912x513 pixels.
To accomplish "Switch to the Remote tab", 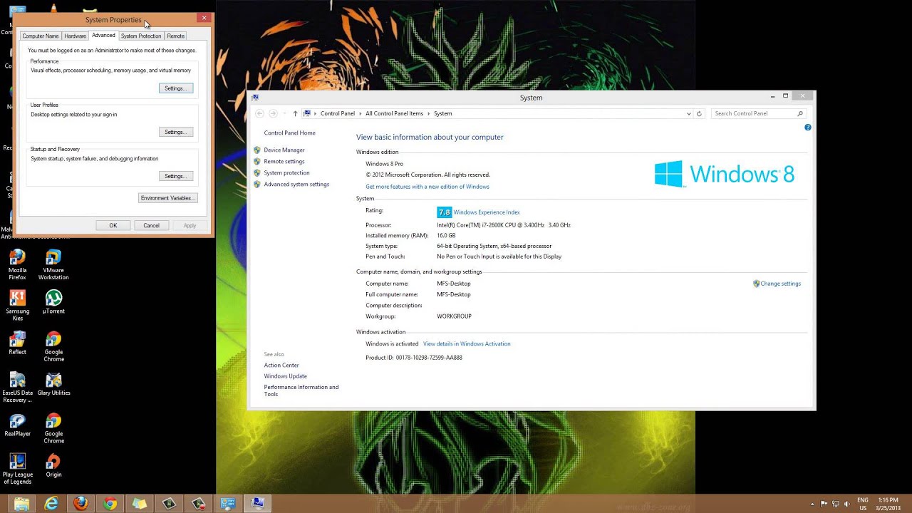I will coord(175,36).
